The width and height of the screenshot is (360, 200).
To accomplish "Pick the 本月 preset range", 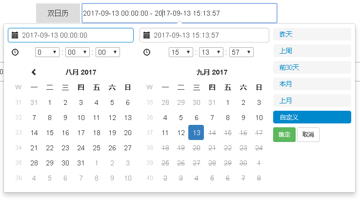I will (x=312, y=84).
